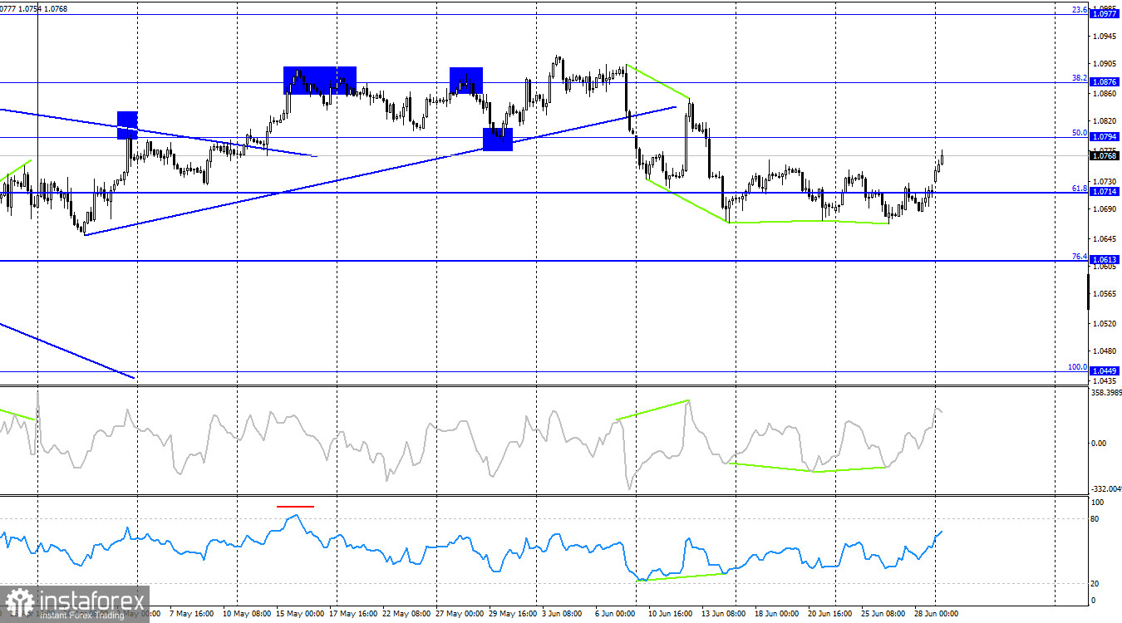Click the 1.0565 price axis value
1122x623 pixels.
pyautogui.click(x=1105, y=293)
